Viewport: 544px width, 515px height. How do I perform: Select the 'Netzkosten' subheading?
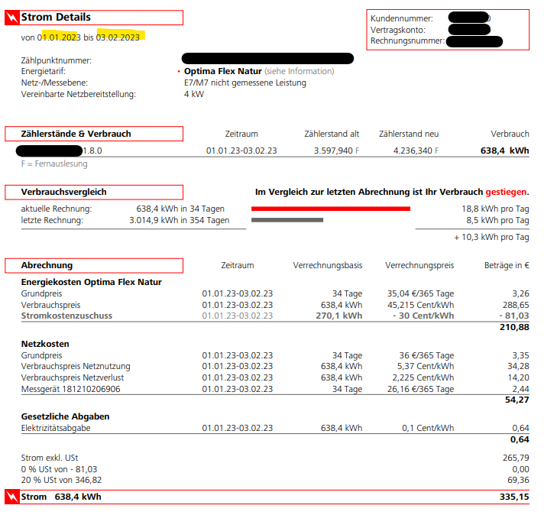pos(45,344)
